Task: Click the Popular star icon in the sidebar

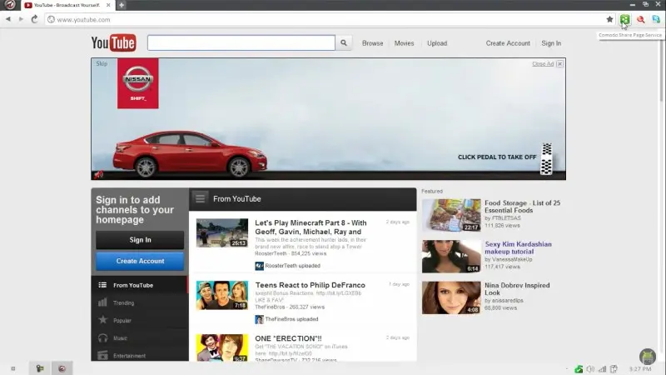Action: [x=102, y=320]
